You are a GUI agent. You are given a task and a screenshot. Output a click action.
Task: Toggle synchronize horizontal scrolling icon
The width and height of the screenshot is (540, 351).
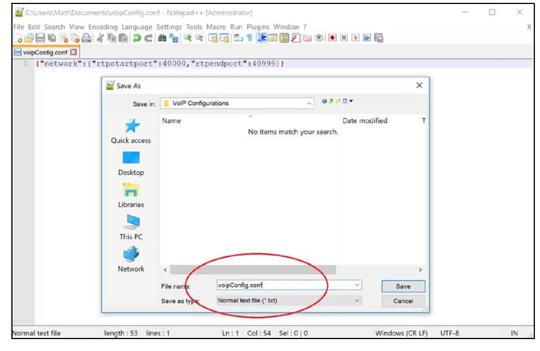[224, 38]
